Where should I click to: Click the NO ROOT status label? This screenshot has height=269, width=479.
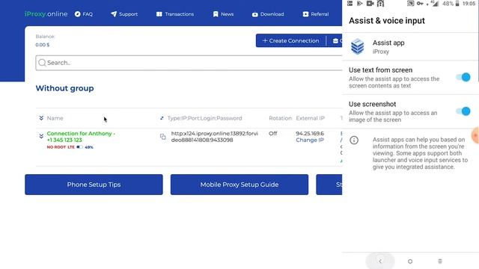[x=56, y=147]
